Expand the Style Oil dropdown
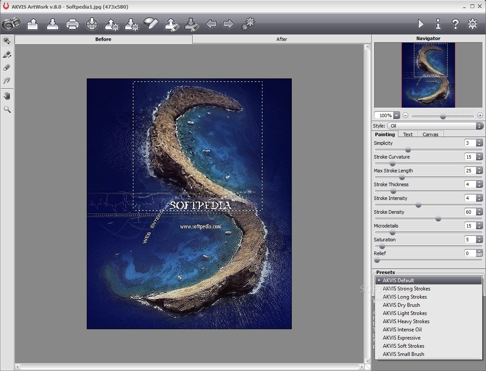The height and width of the screenshot is (371, 486). [435, 126]
